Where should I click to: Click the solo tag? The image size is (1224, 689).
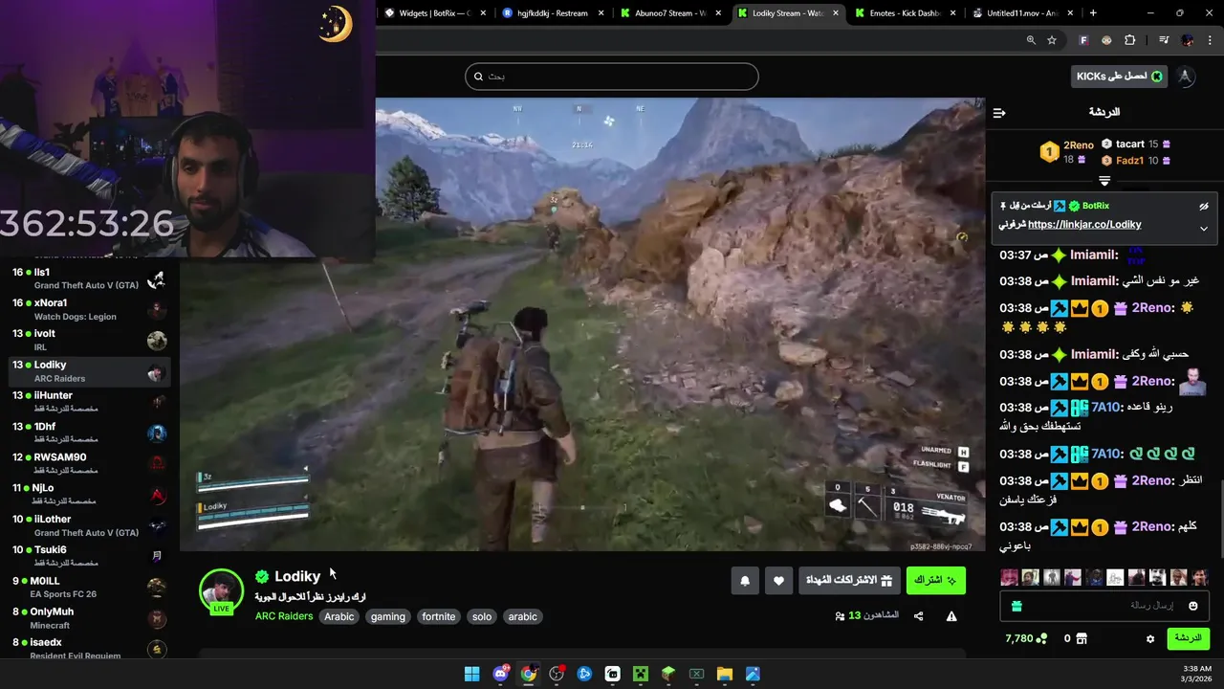click(482, 617)
